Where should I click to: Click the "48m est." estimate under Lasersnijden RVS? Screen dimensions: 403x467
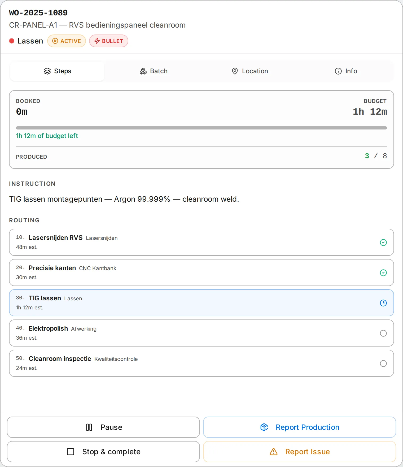(x=27, y=247)
